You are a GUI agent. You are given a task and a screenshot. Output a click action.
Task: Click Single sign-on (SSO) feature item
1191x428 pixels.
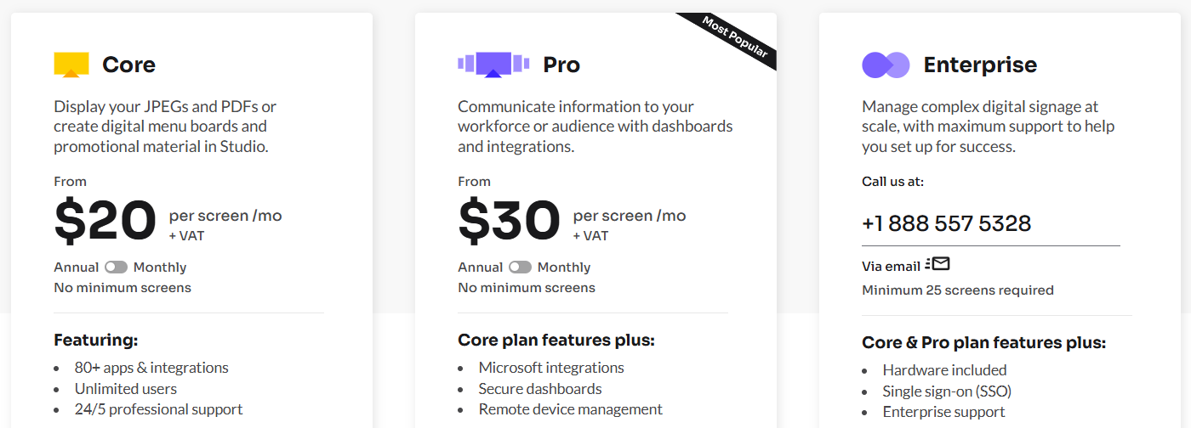click(947, 391)
